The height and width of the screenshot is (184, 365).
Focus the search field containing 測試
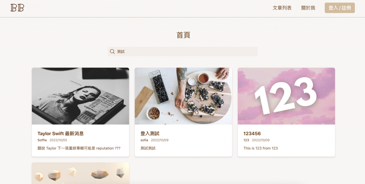pos(182,51)
